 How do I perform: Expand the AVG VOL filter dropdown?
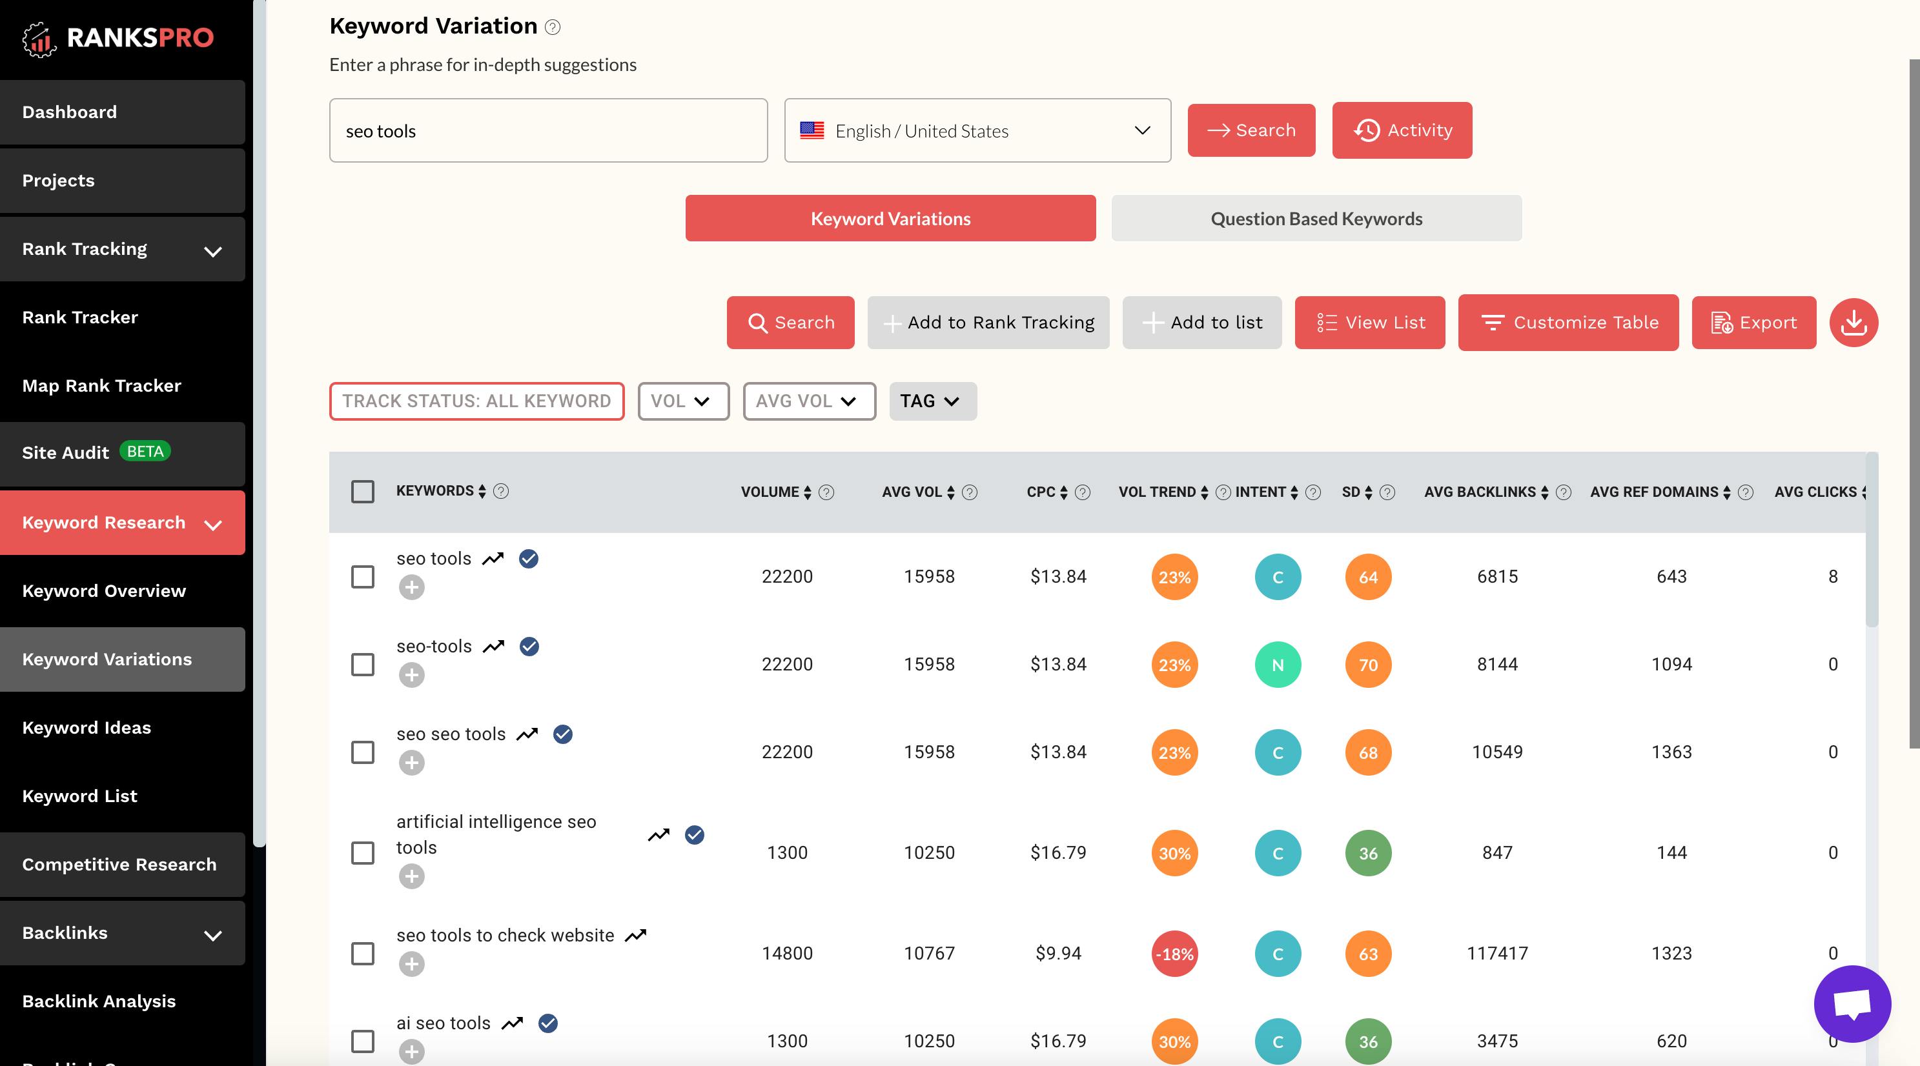click(x=810, y=401)
